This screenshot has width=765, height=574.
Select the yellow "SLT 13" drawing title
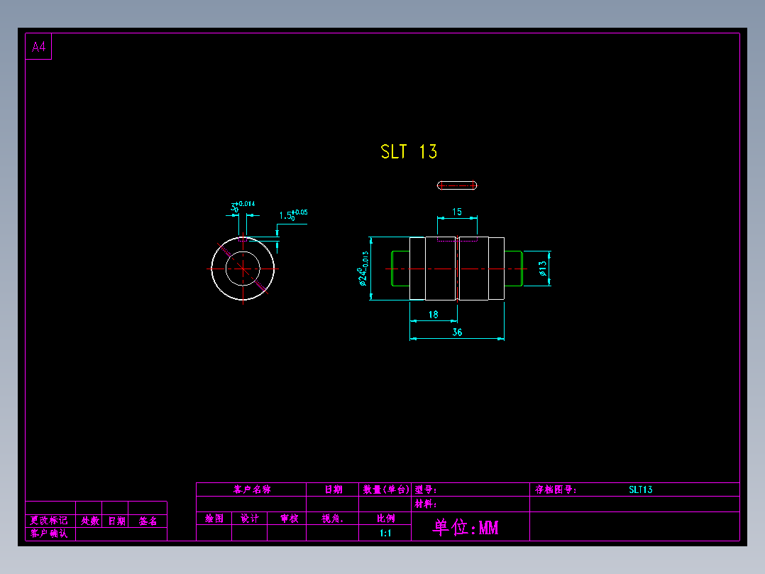(409, 151)
